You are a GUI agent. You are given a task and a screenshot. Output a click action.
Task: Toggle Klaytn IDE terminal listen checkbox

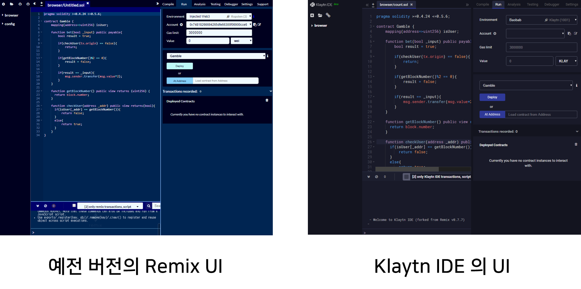(x=407, y=177)
